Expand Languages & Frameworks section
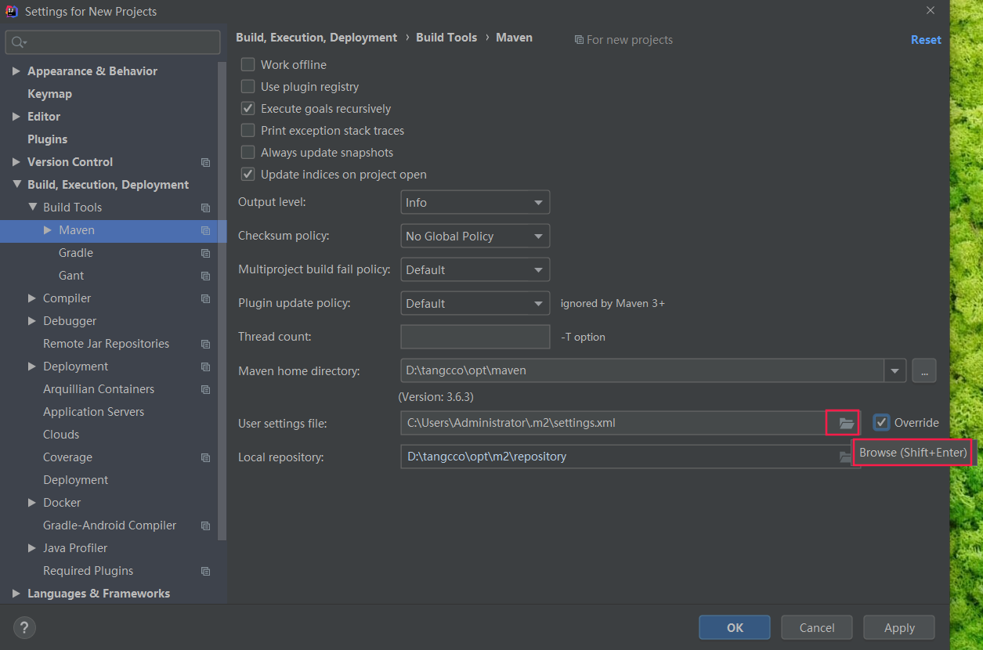The width and height of the screenshot is (983, 650). pyautogui.click(x=16, y=594)
